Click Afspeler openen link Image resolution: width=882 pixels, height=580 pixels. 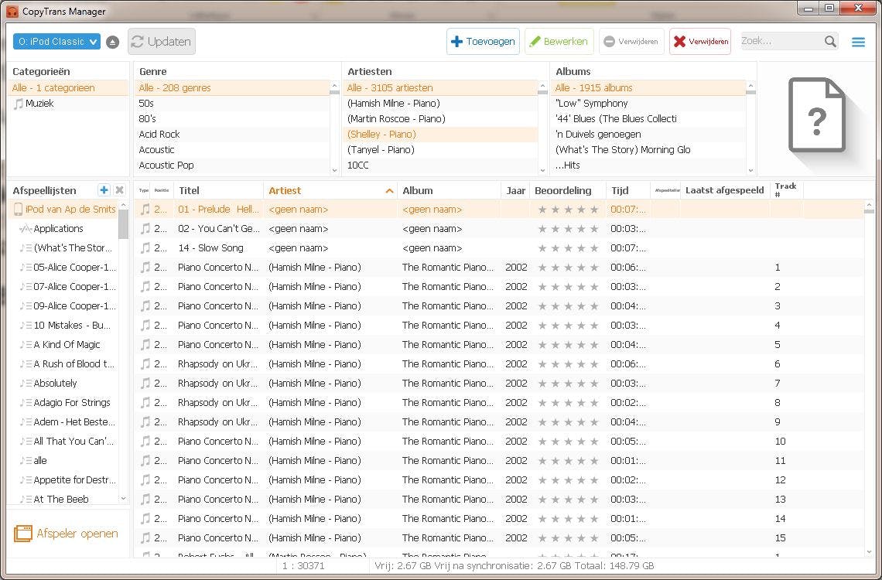(77, 534)
